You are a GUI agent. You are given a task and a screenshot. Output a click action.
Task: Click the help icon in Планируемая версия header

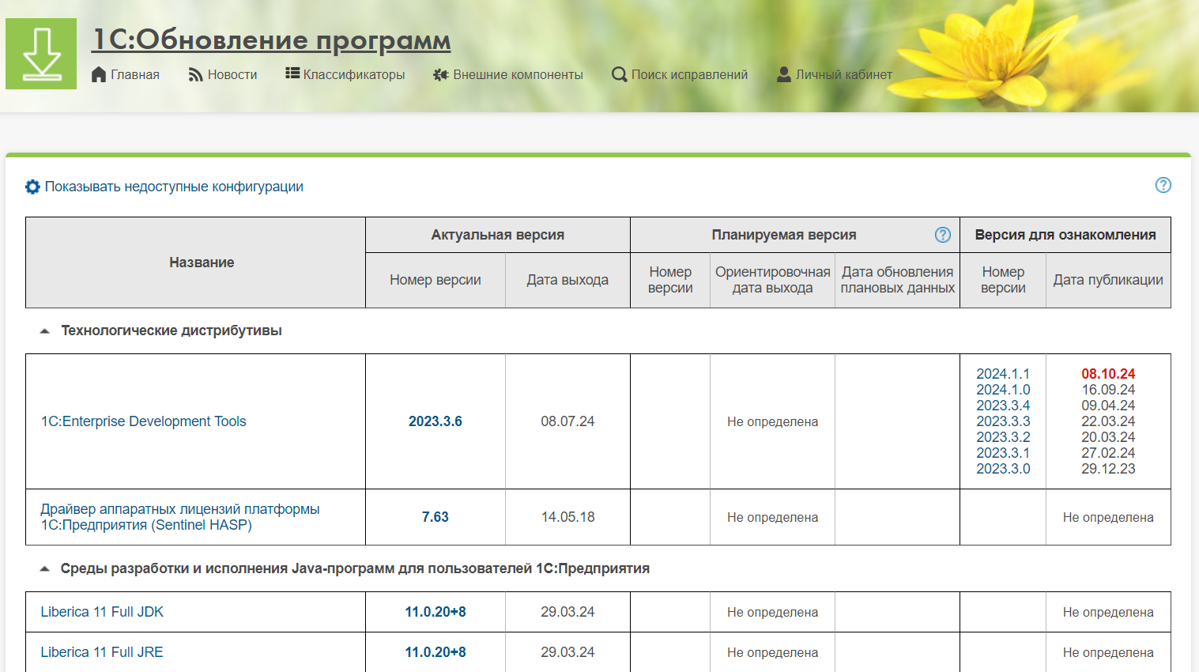(x=943, y=235)
